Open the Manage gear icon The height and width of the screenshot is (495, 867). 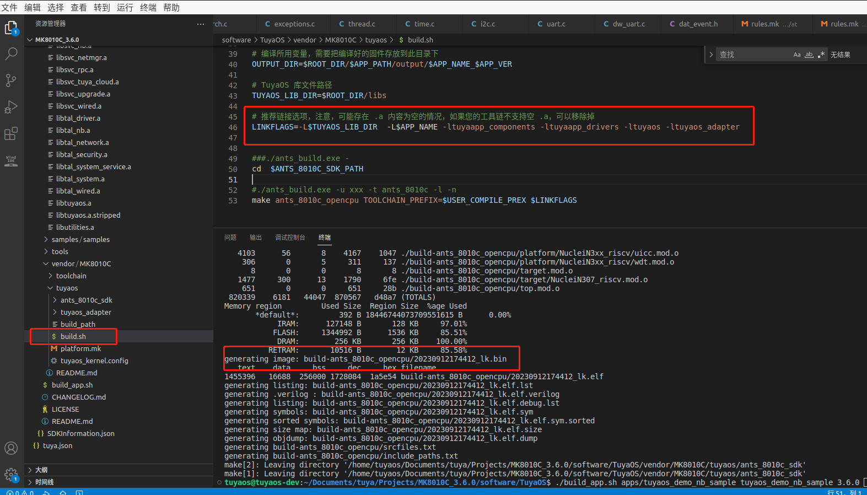click(x=11, y=475)
